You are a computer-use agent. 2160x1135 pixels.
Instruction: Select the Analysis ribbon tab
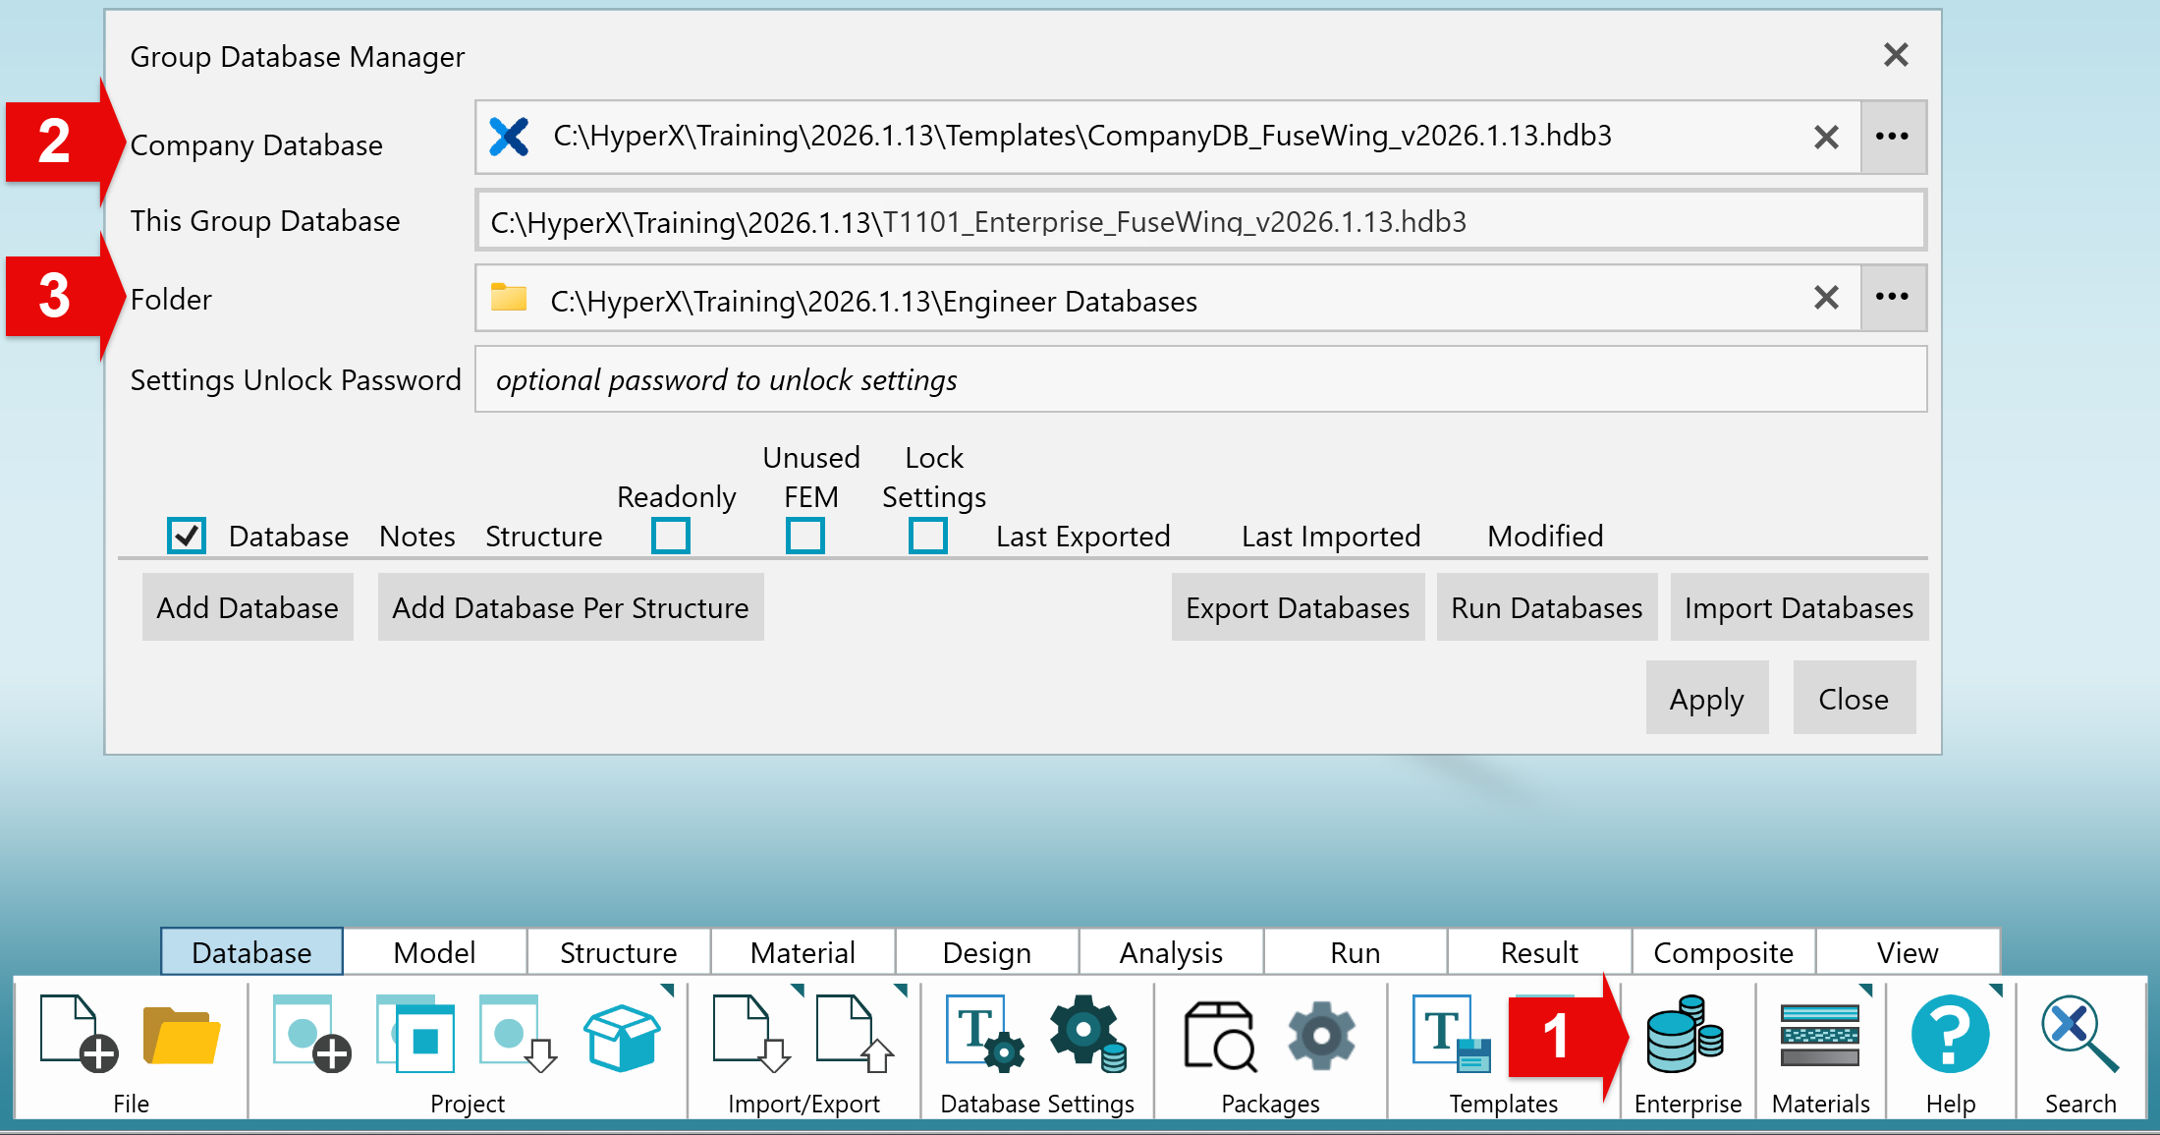1171,952
